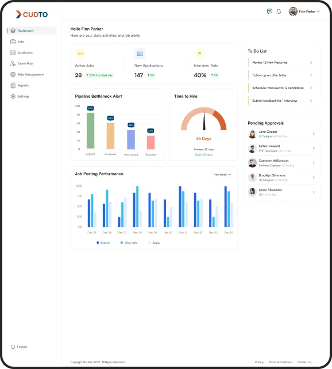Click Esther Howard's avatar
This screenshot has height=369, width=332.
point(252,148)
